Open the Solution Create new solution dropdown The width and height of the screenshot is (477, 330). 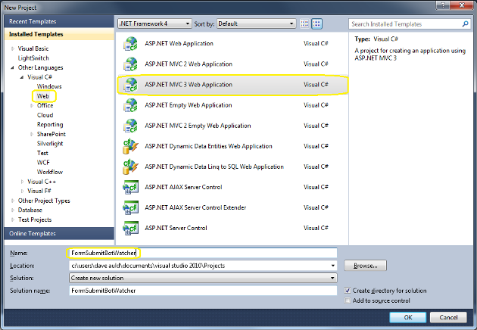coord(203,278)
